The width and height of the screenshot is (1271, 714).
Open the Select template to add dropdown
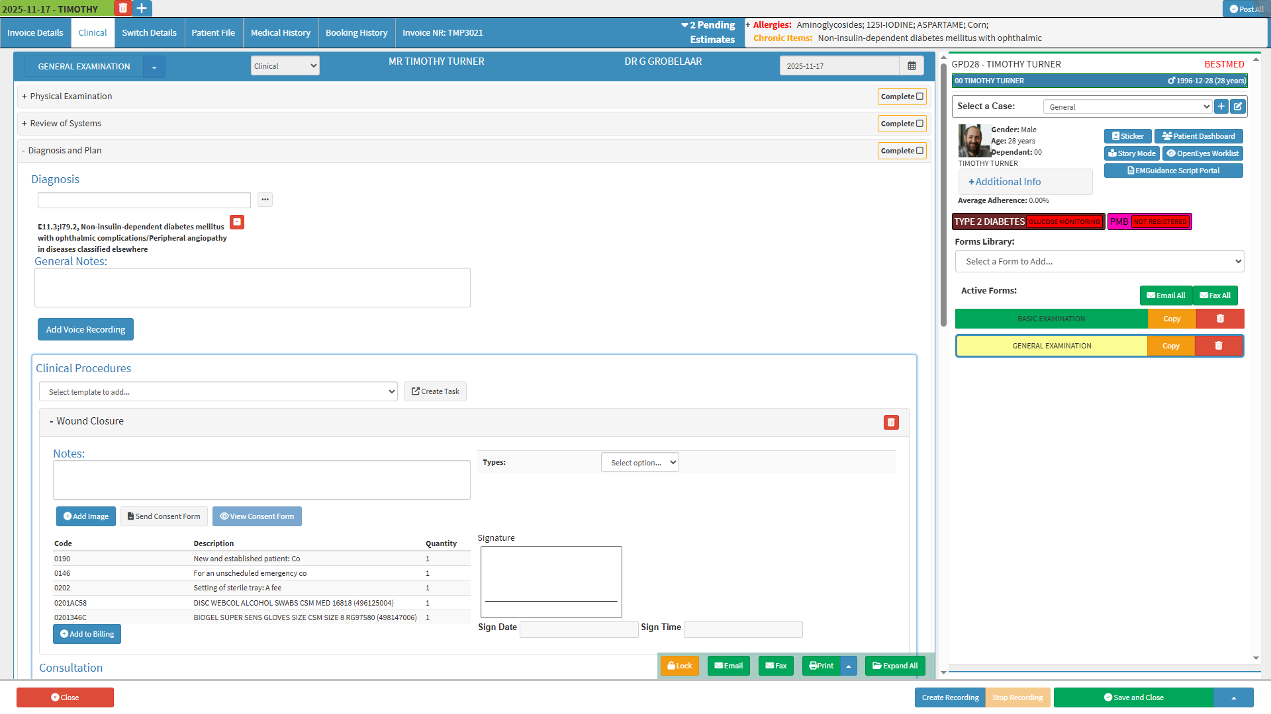click(x=218, y=392)
